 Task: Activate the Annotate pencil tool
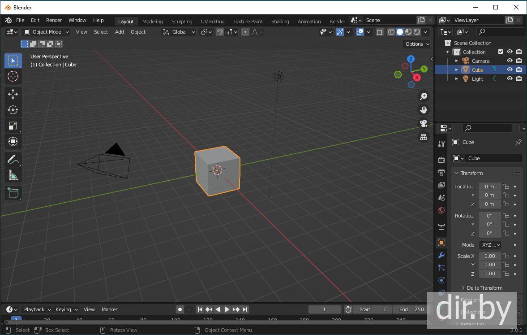(x=13, y=159)
